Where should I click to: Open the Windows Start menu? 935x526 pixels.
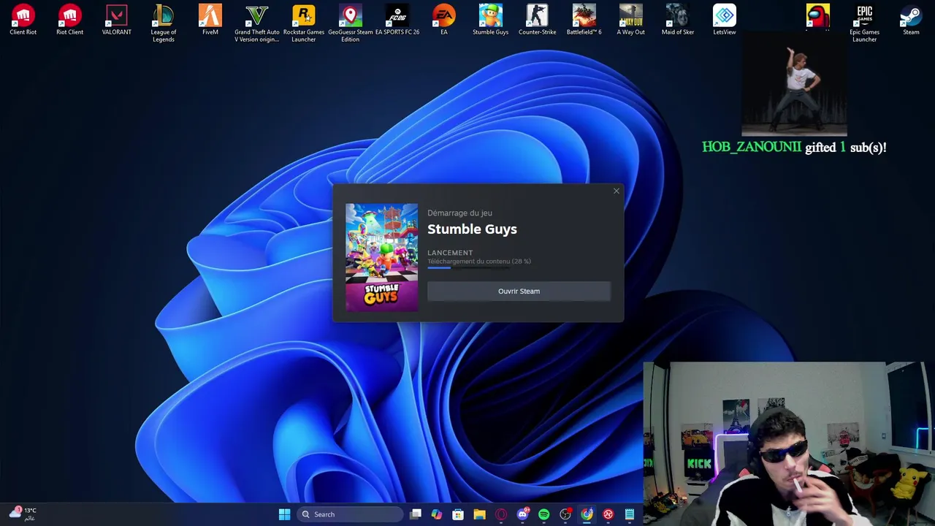point(284,514)
